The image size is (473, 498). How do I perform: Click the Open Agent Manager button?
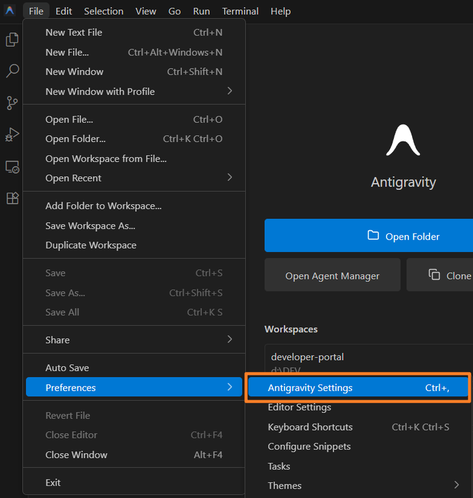[x=332, y=276]
